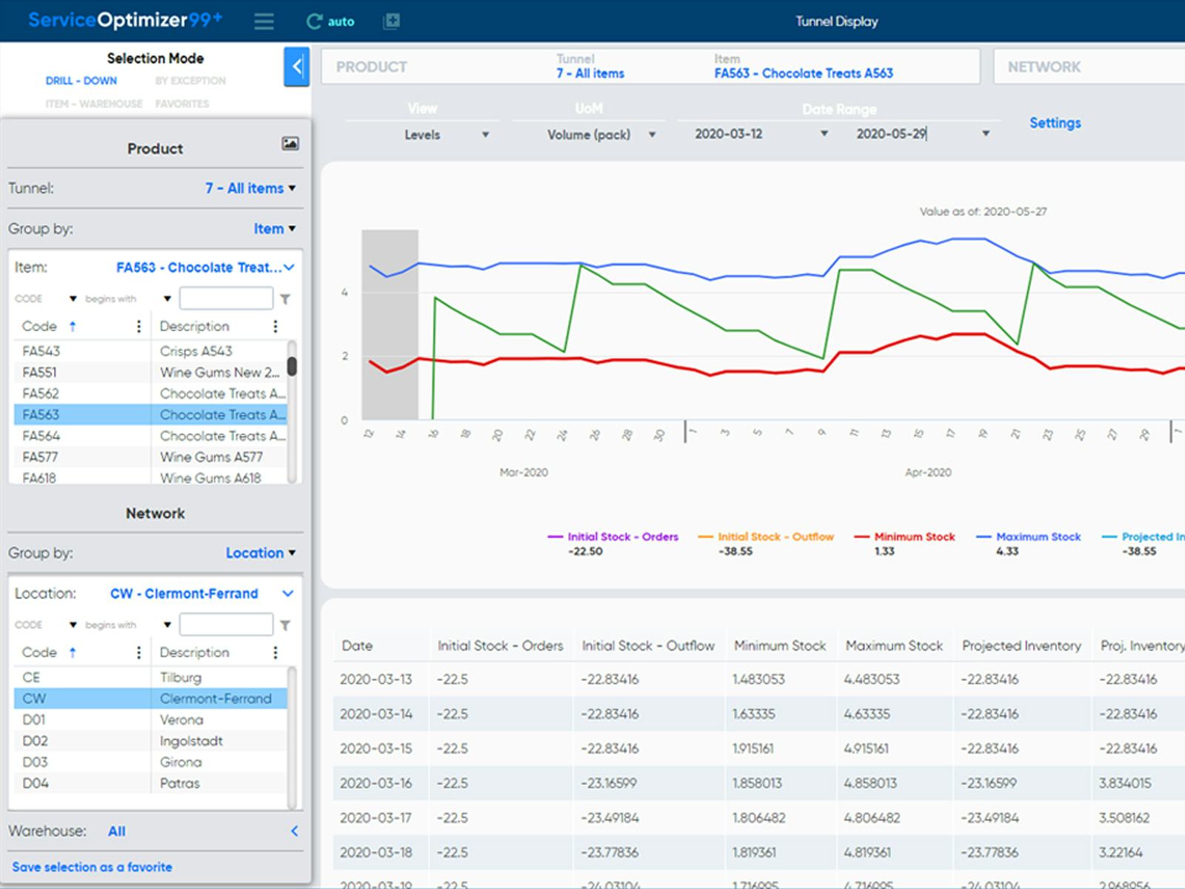Image resolution: width=1185 pixels, height=889 pixels.
Task: Open column options for item Description
Action: pyautogui.click(x=276, y=327)
